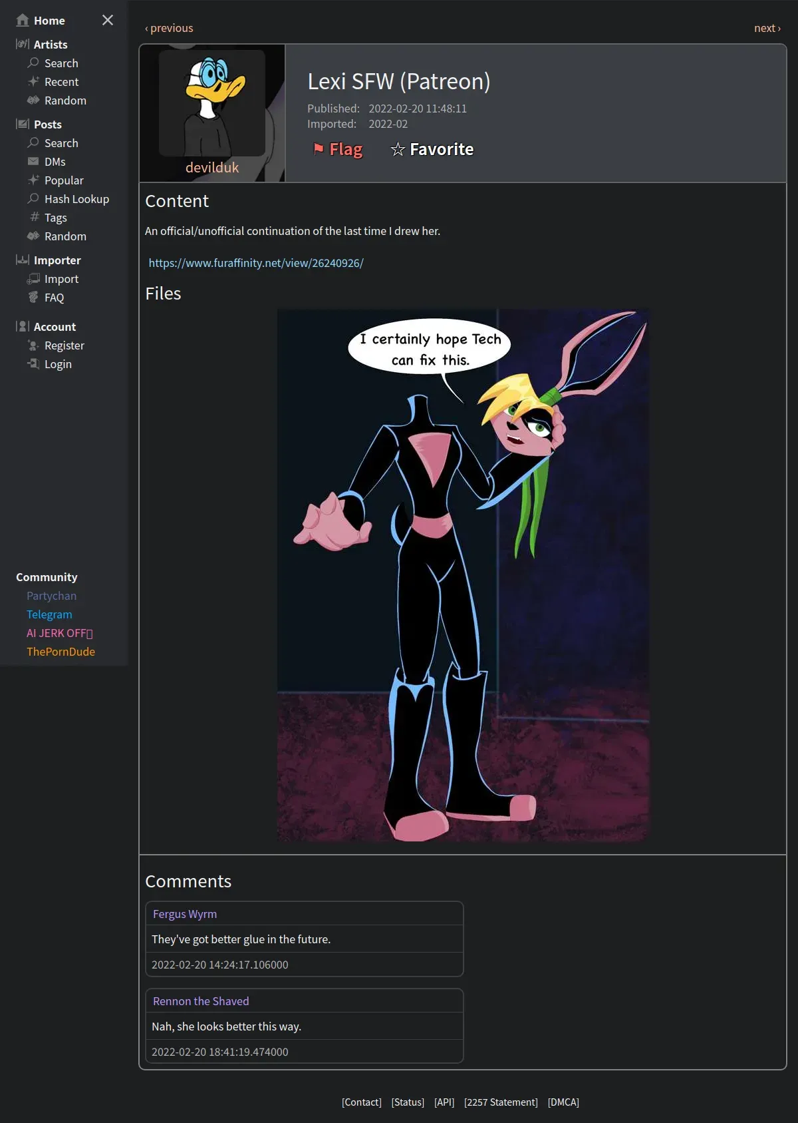Image resolution: width=798 pixels, height=1123 pixels.
Task: Open Artists Search page
Action: (x=61, y=63)
